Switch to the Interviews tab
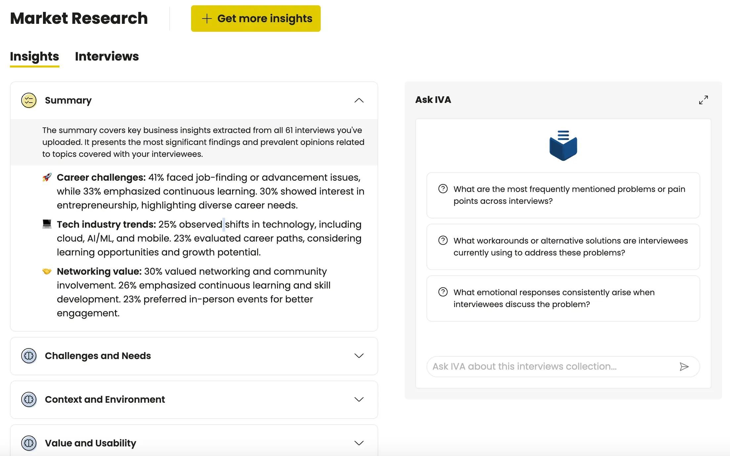 106,56
